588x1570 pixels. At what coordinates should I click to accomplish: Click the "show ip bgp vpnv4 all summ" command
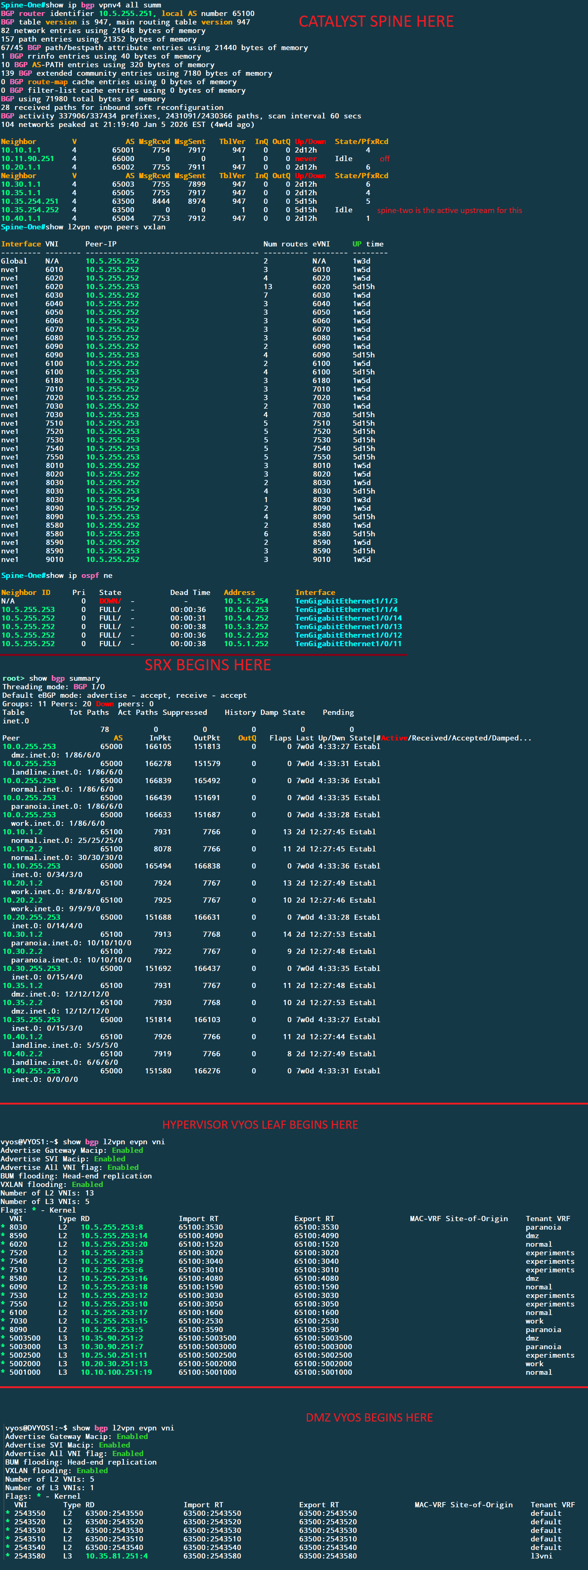pyautogui.click(x=103, y=5)
